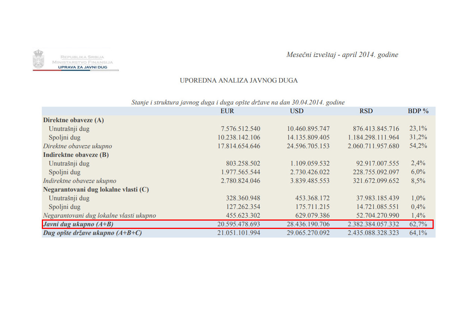Image resolution: width=471 pixels, height=313 pixels.
Task: Select the 'Indirektne obaveze ukupno' row label
Action: pos(80,181)
